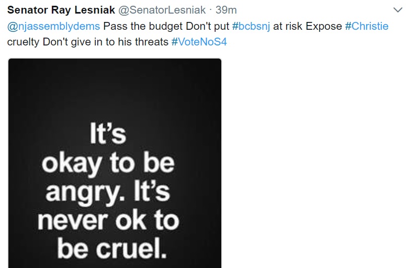
Task: Open the @njassemblydems mention
Action: (53, 26)
